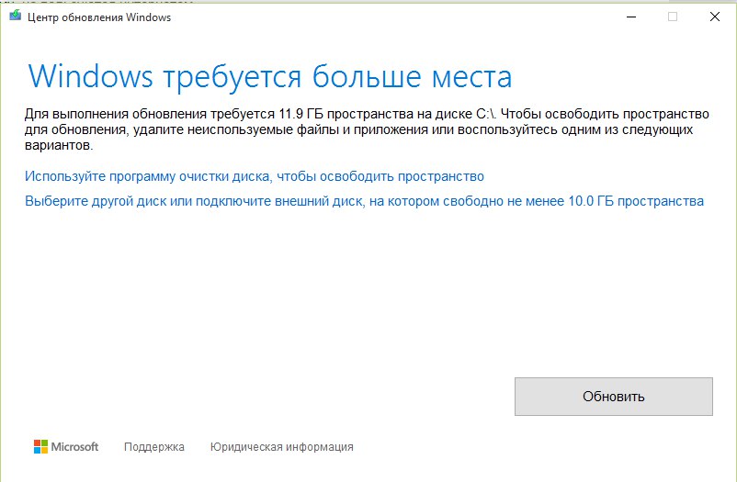Click the Обновить button
737x482 pixels.
pos(613,397)
